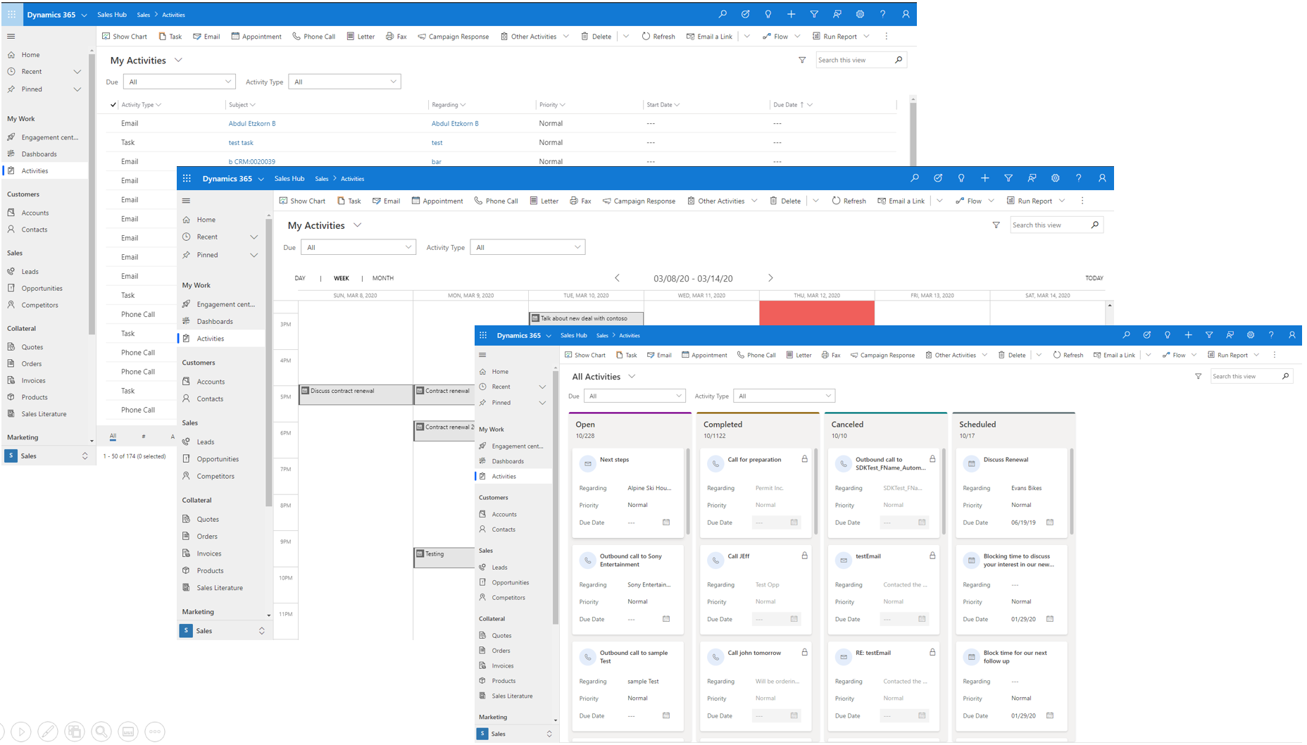Viewport: 1307px width, 745px height.
Task: Open Activity Type dropdown in middle window
Action: coord(527,247)
